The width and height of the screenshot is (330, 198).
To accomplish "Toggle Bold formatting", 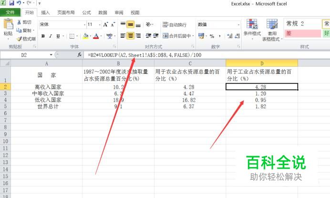I will [x=43, y=36].
